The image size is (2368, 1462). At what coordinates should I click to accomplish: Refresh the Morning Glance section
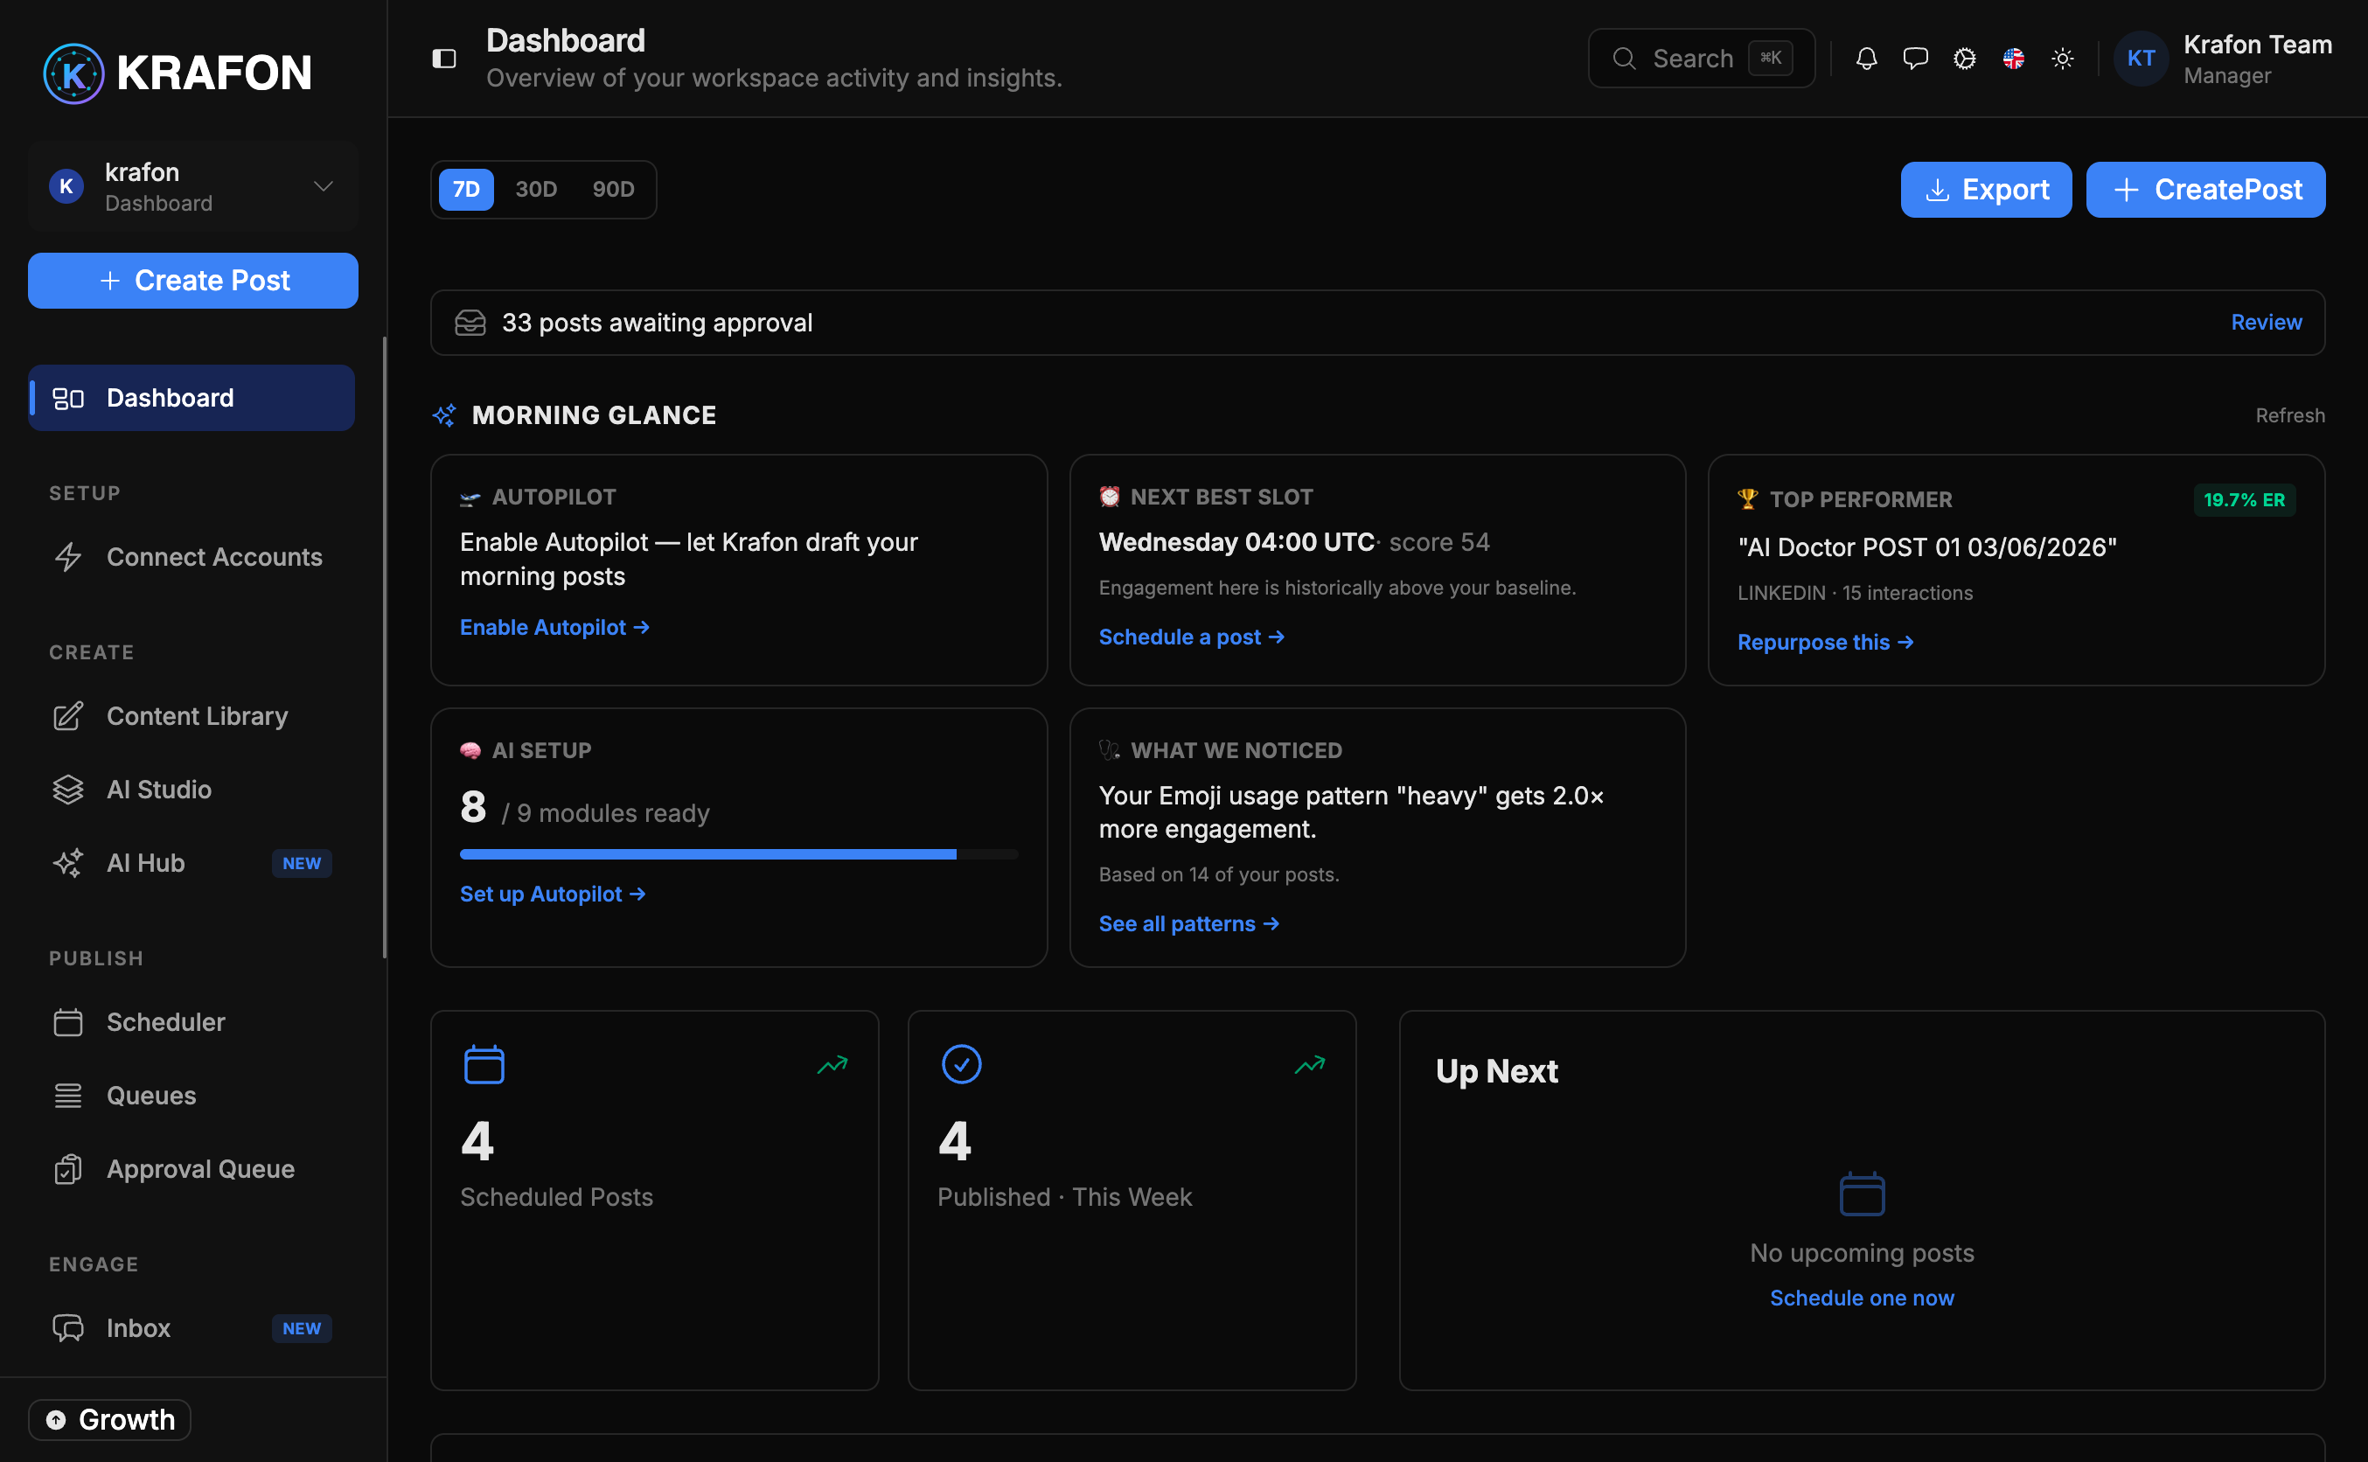tap(2291, 416)
